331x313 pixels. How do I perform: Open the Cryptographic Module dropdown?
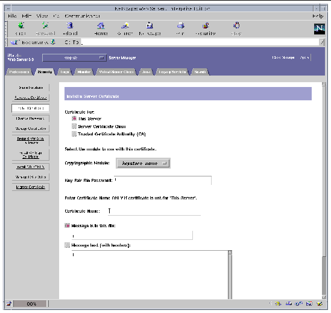pos(143,163)
